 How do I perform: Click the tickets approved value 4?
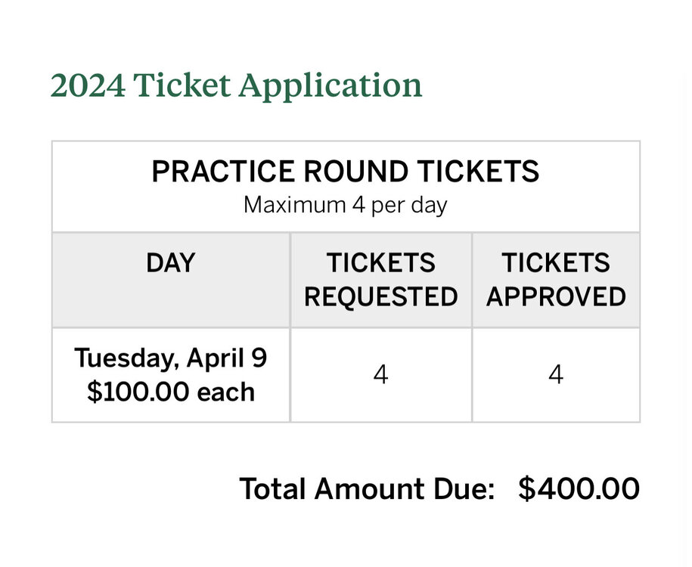click(556, 375)
